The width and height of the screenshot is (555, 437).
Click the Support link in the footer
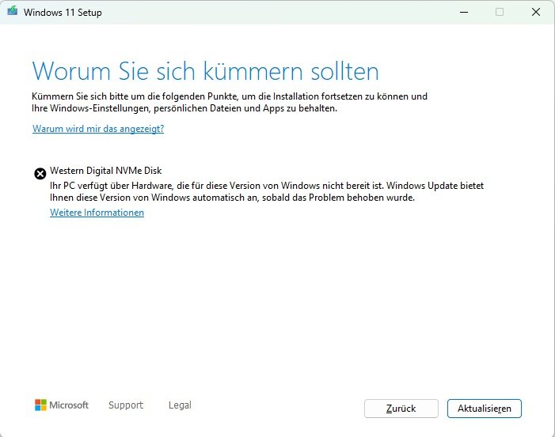point(126,405)
